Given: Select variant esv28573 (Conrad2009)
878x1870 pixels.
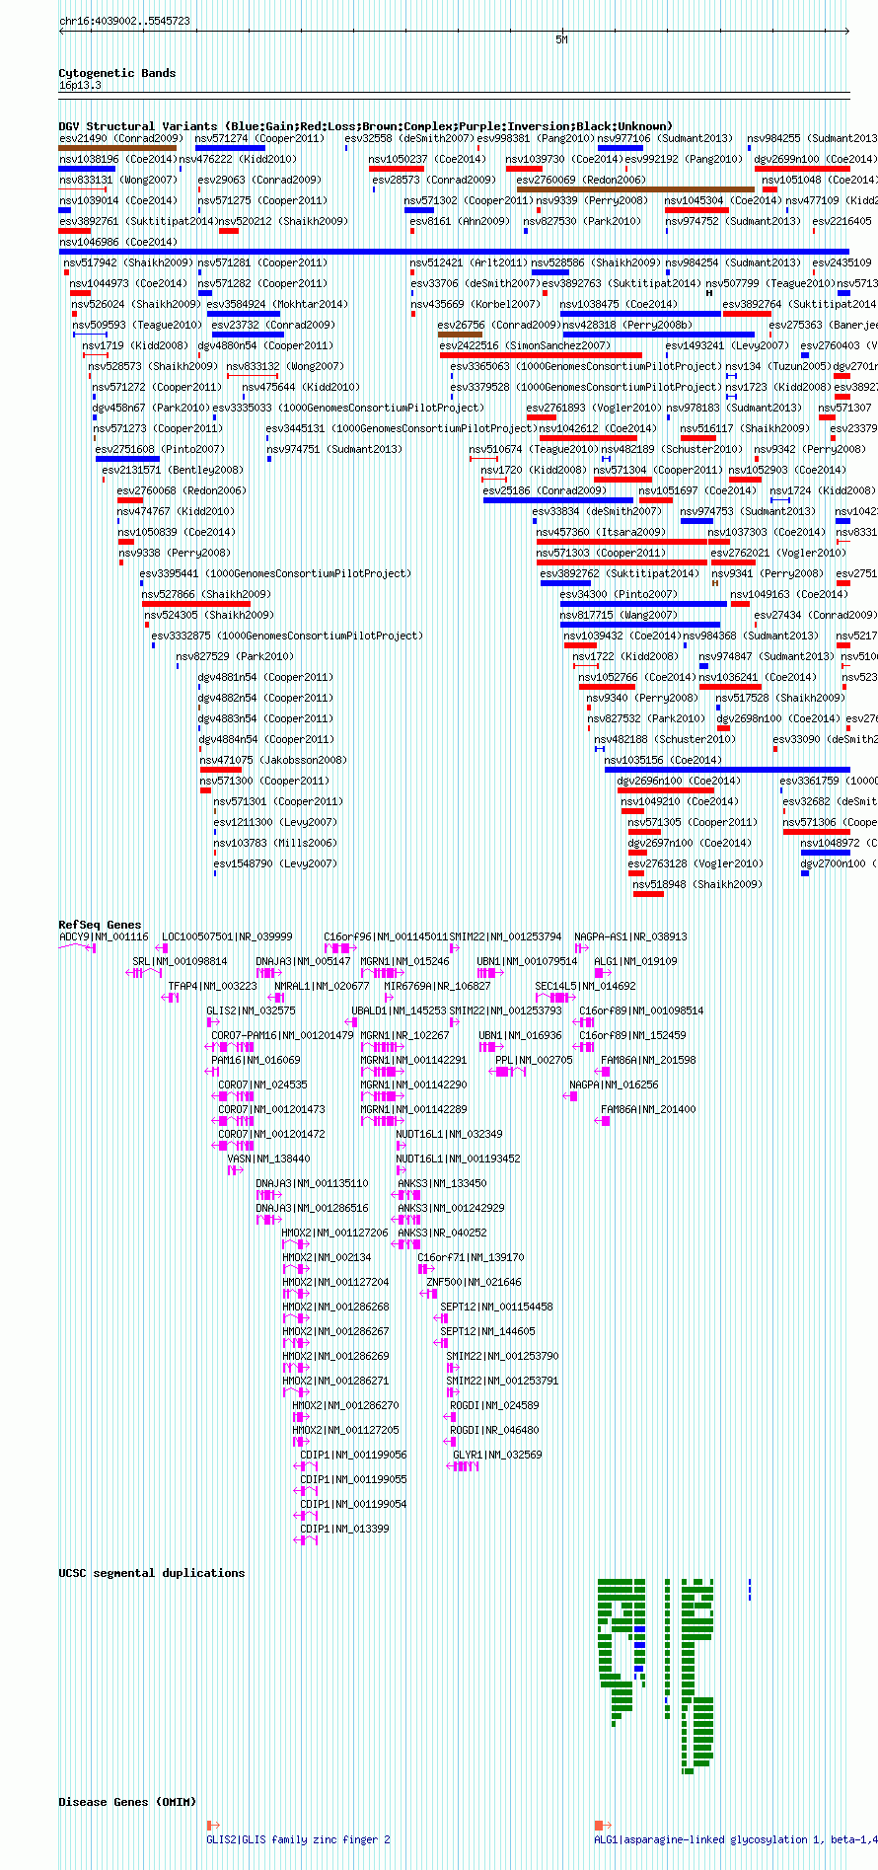Looking at the screenshot, I should coord(434,180).
